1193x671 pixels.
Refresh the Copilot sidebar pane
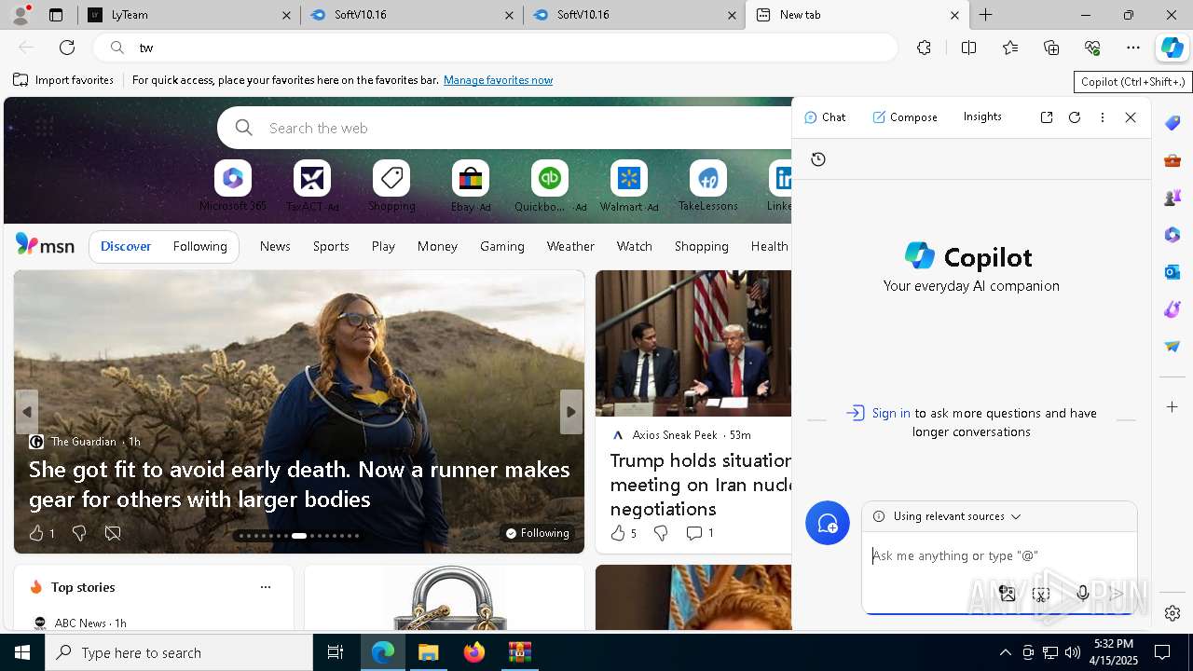tap(1075, 117)
